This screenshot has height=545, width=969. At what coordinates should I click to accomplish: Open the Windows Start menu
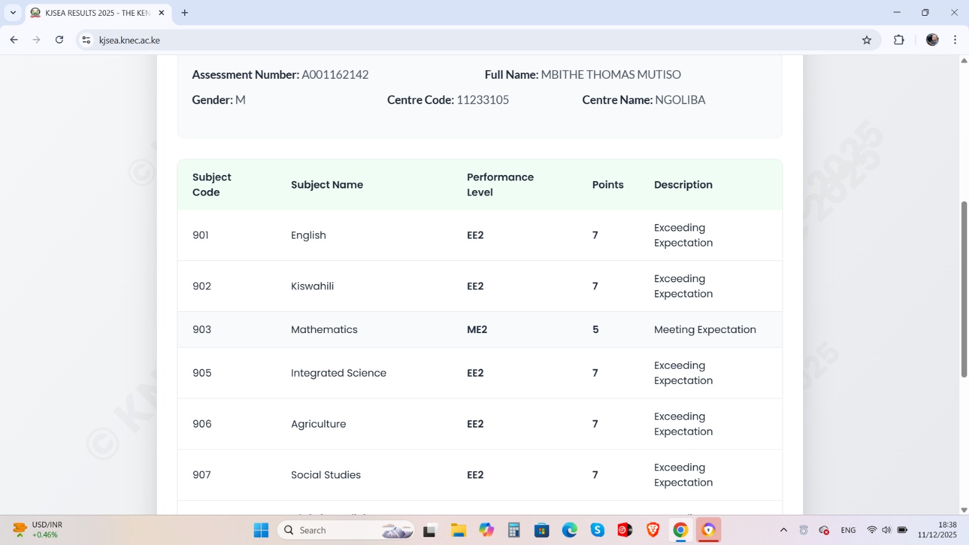click(x=261, y=530)
